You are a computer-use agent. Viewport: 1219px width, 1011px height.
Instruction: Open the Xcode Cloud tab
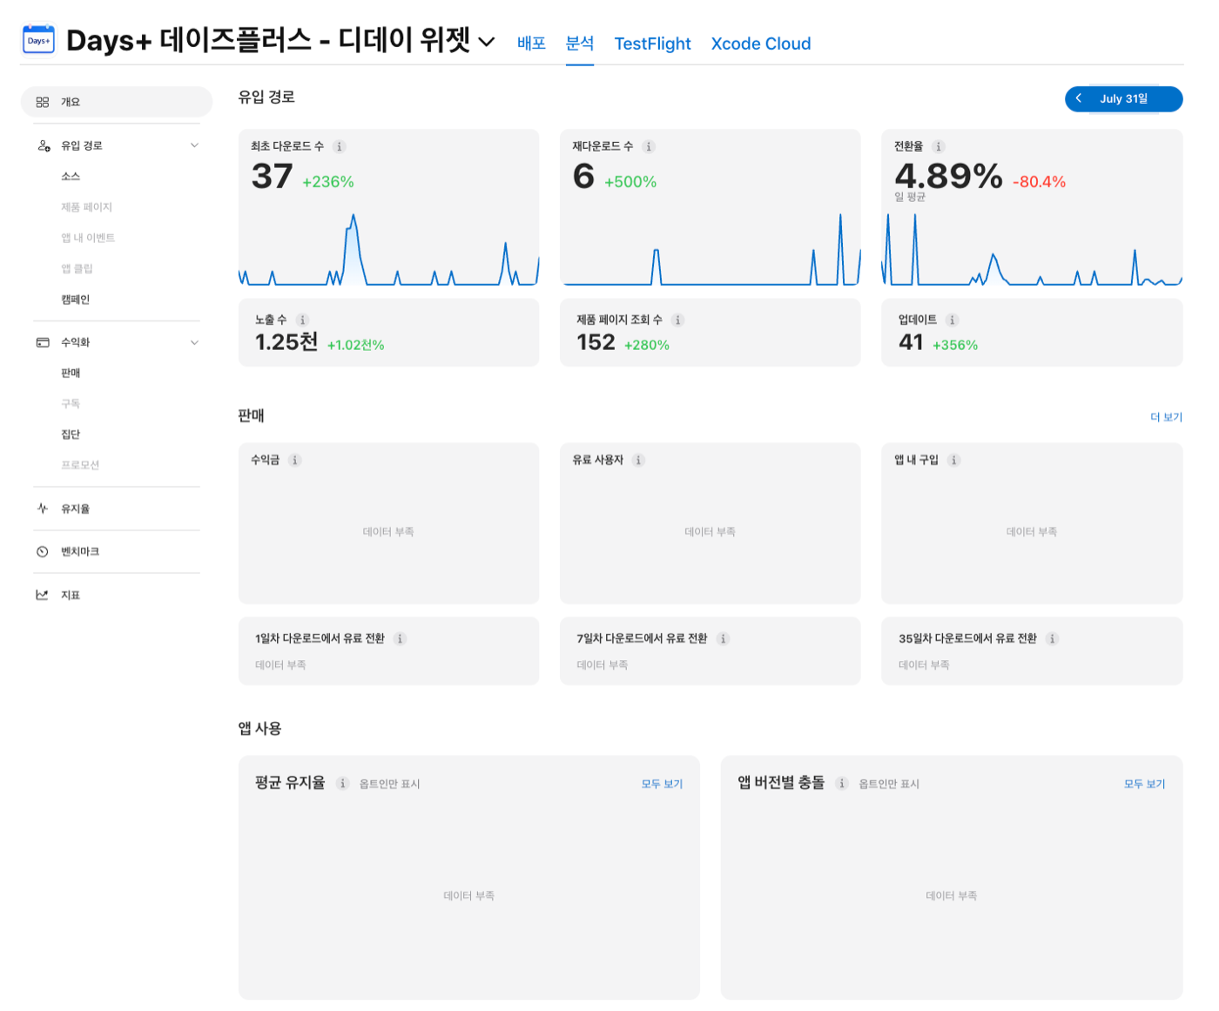click(761, 44)
